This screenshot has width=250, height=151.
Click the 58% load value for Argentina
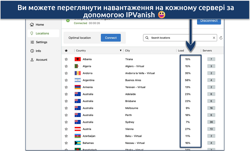[x=188, y=80]
